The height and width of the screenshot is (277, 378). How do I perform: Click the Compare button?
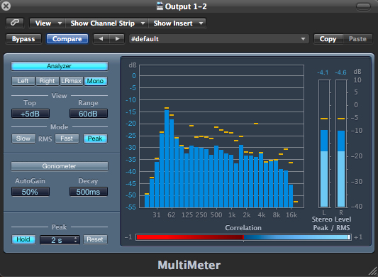(67, 39)
